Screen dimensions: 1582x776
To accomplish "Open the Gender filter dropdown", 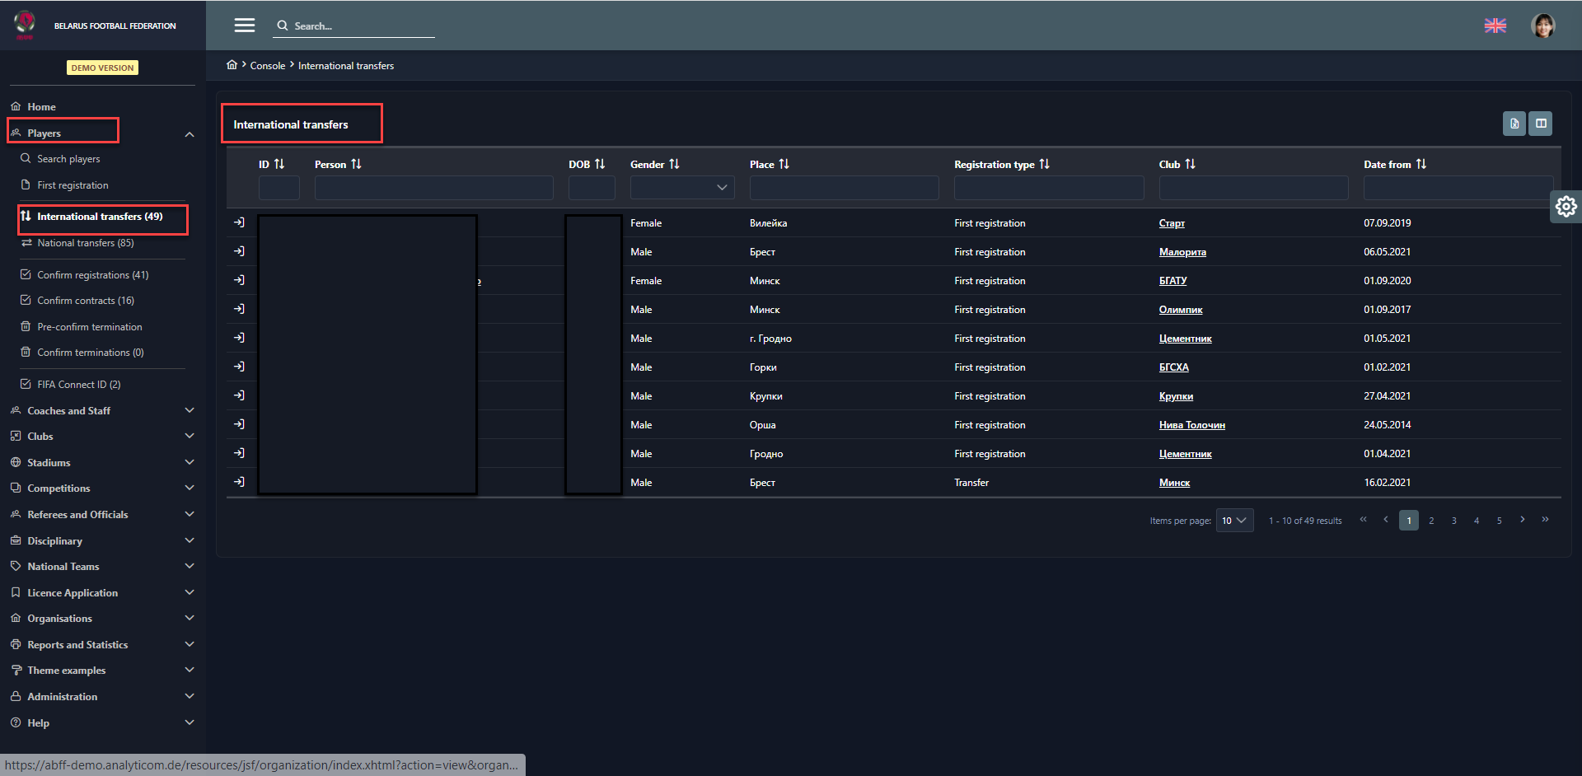I will pyautogui.click(x=681, y=188).
